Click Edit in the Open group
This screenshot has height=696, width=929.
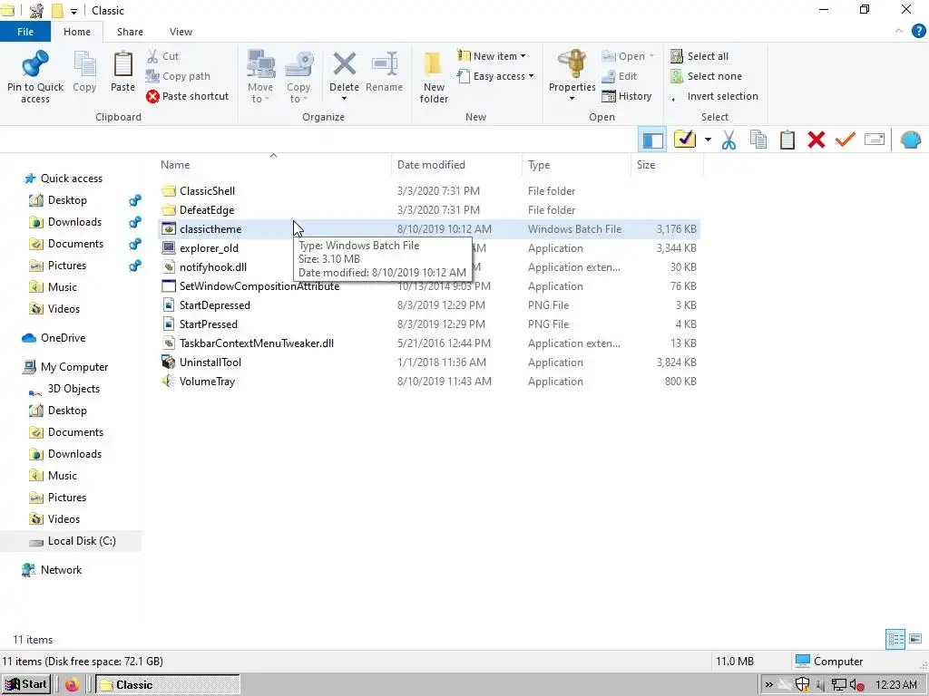point(619,76)
